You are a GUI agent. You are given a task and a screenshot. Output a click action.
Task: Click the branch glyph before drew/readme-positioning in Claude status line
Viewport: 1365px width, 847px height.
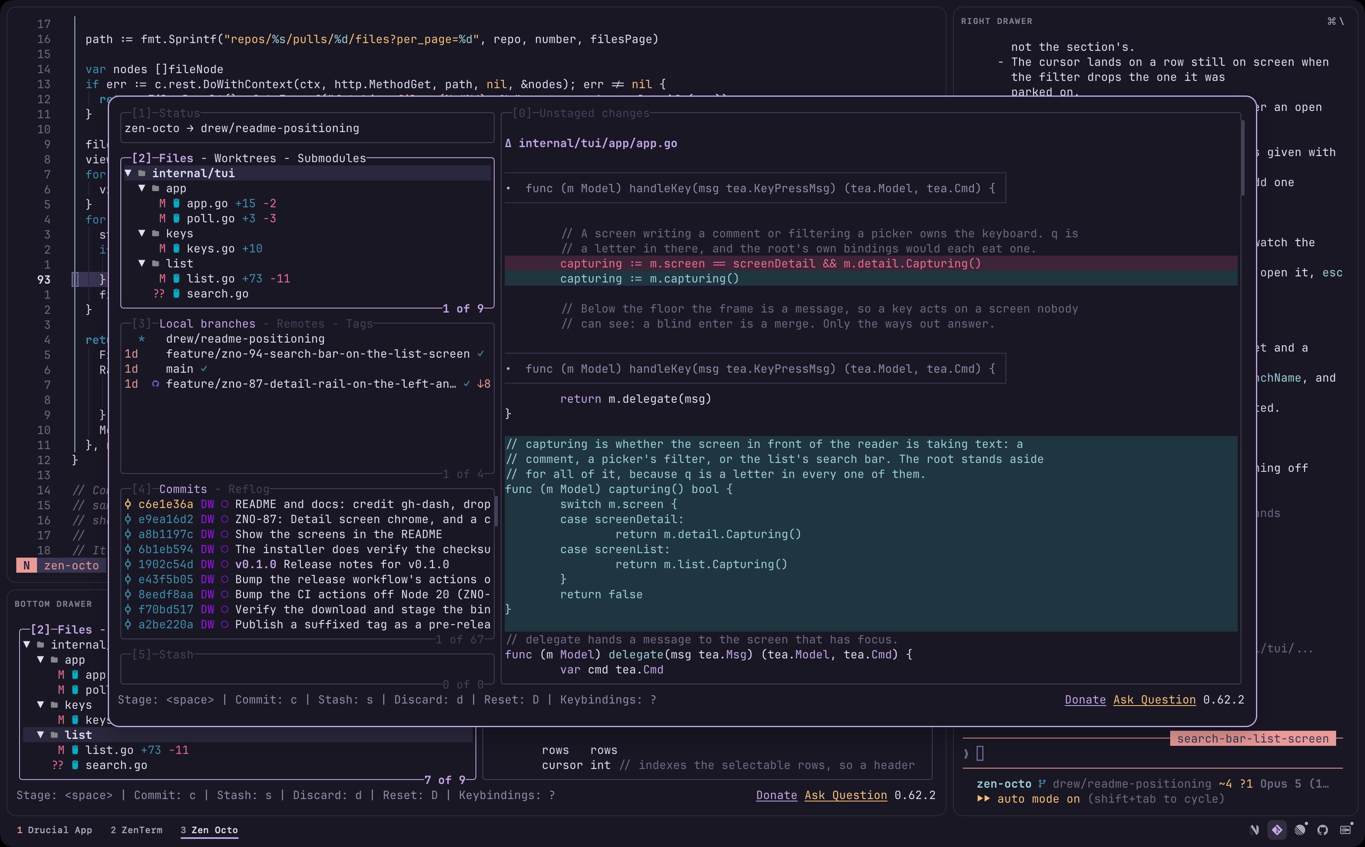pyautogui.click(x=1042, y=784)
